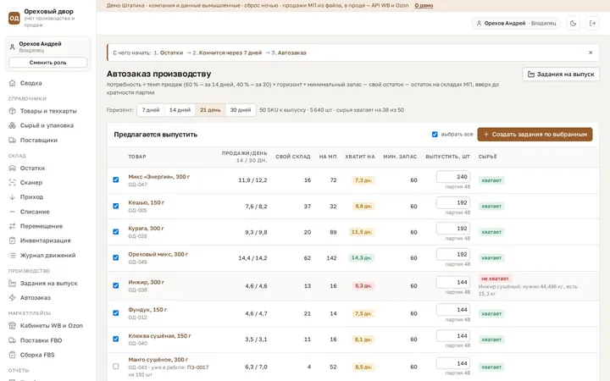Click Сырьё и упаковка icon
This screenshot has height=381, width=610.
coord(13,125)
